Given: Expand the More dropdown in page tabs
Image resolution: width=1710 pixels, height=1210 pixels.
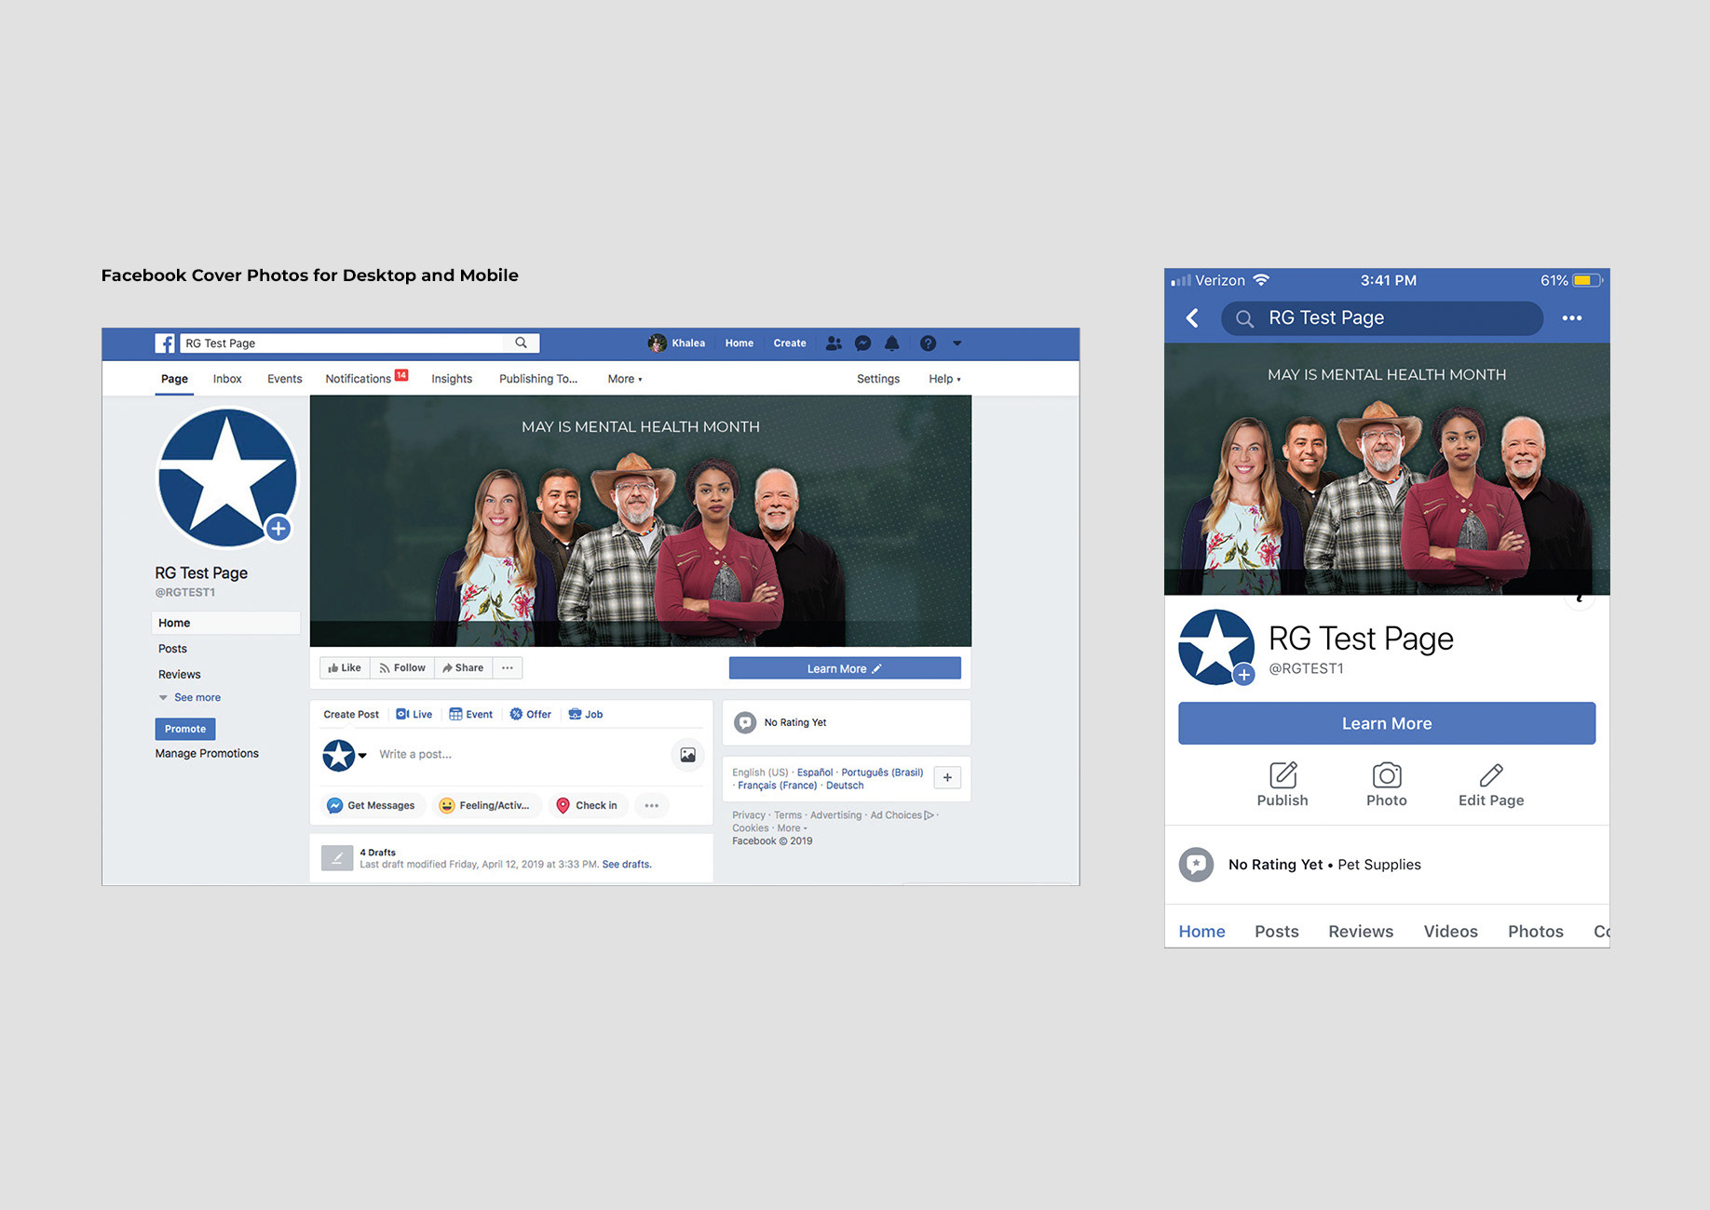Looking at the screenshot, I should click(625, 379).
